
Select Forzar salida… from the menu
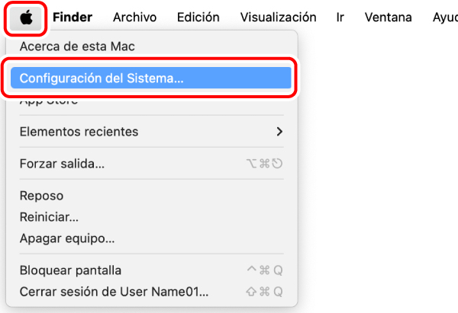coord(62,164)
